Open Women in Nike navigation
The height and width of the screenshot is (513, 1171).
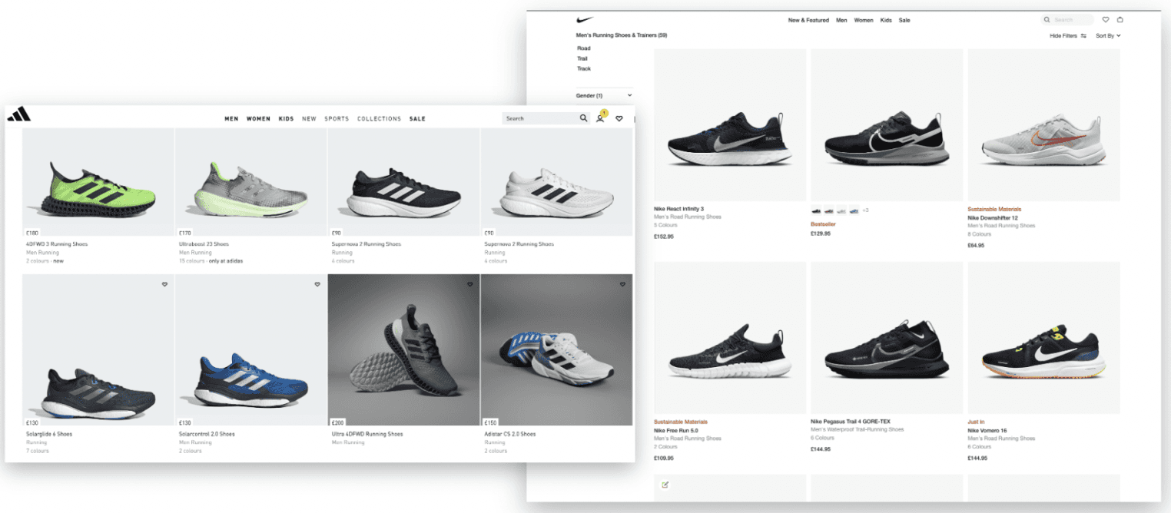864,20
